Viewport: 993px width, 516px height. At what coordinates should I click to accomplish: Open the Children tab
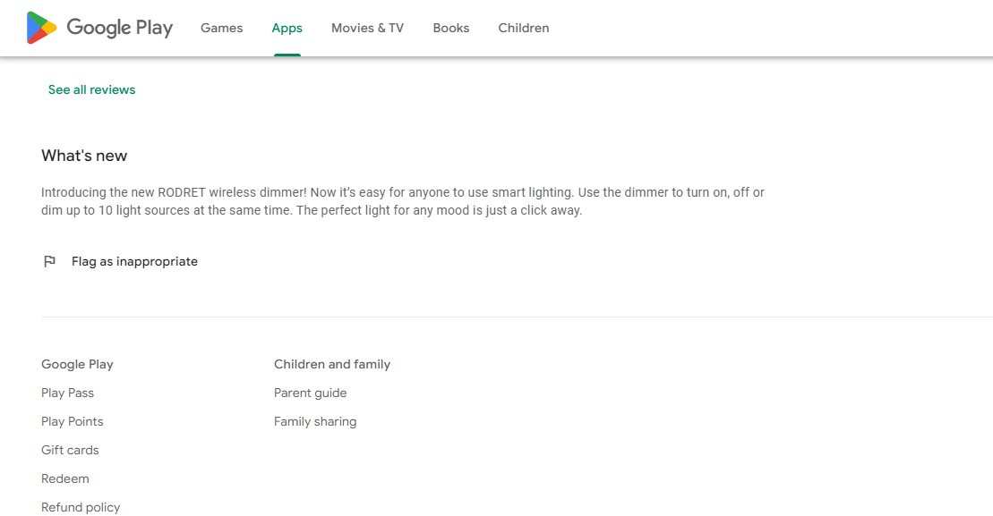coord(524,28)
